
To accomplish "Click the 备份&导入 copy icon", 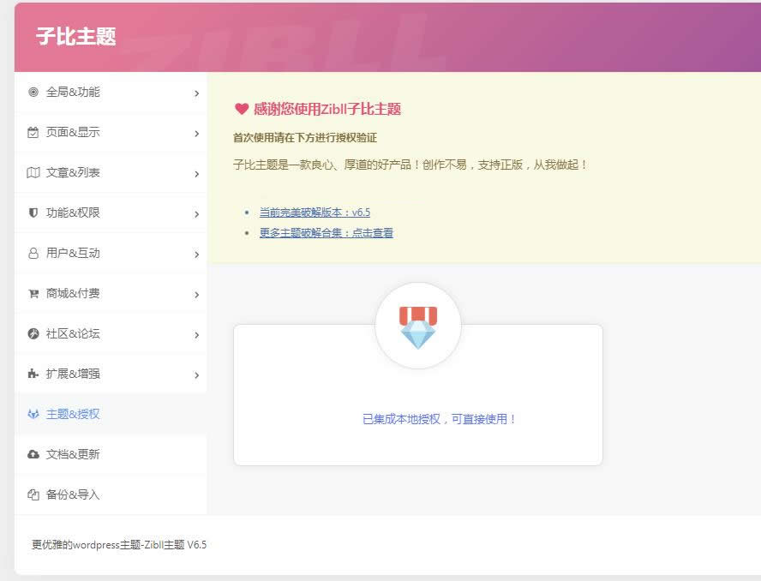I will pyautogui.click(x=33, y=494).
